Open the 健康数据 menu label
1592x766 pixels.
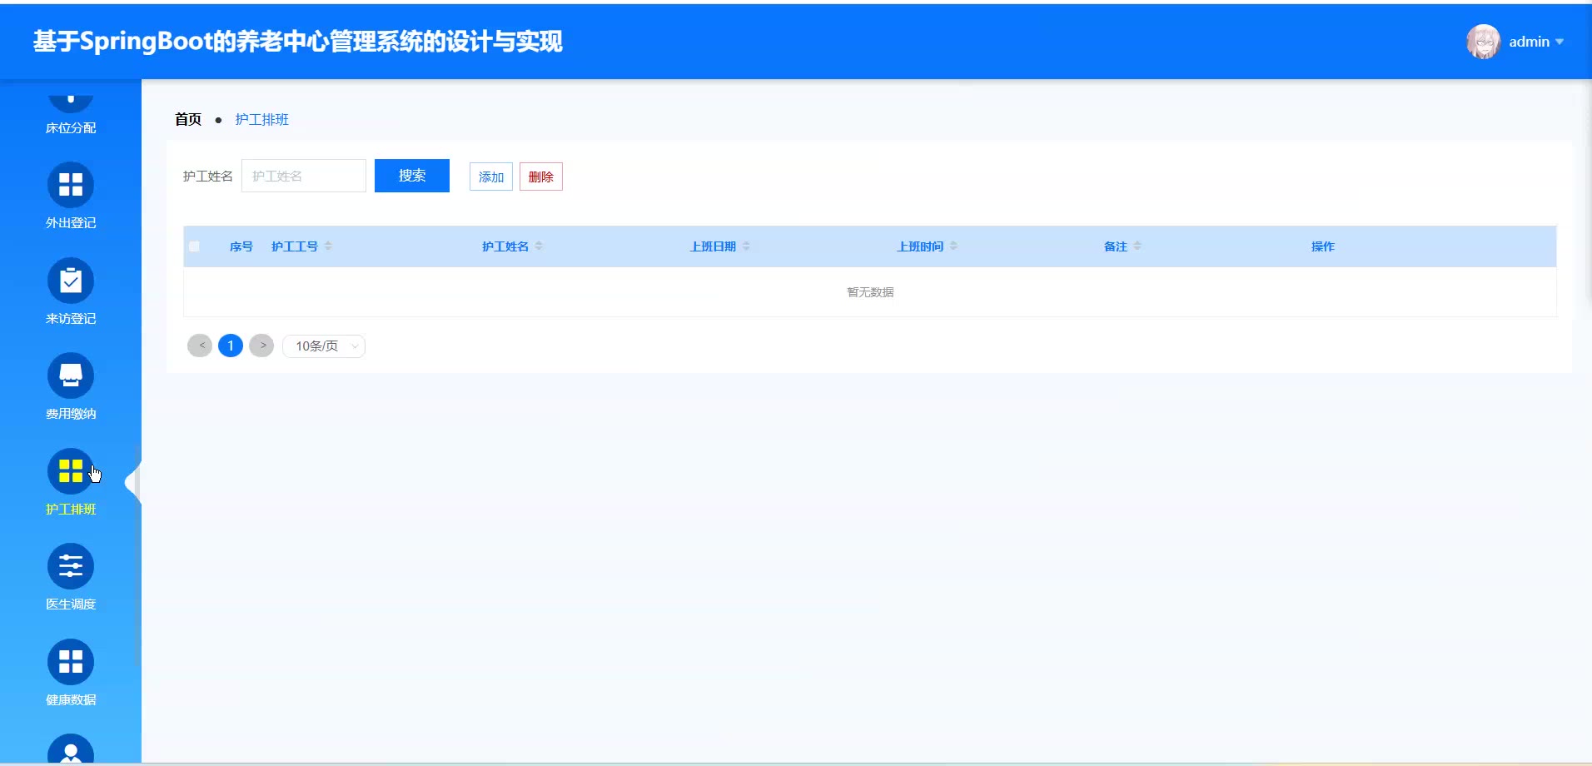tap(71, 700)
